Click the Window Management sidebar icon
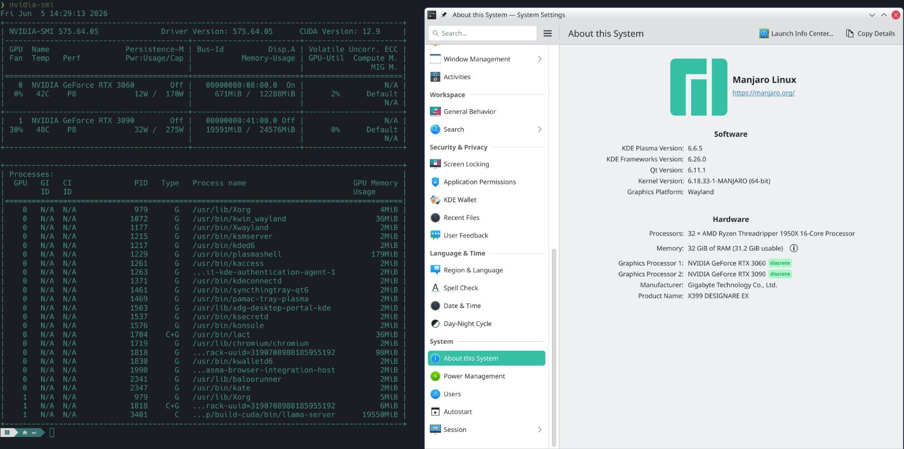904x449 pixels. [435, 59]
